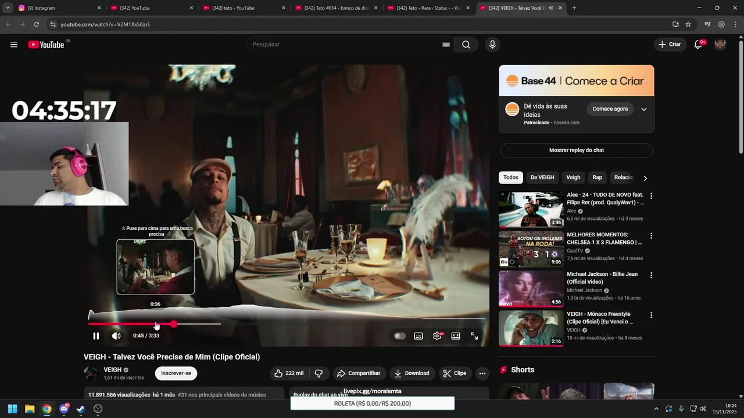
Task: Show more filter chips with the right arrow
Action: (x=645, y=178)
